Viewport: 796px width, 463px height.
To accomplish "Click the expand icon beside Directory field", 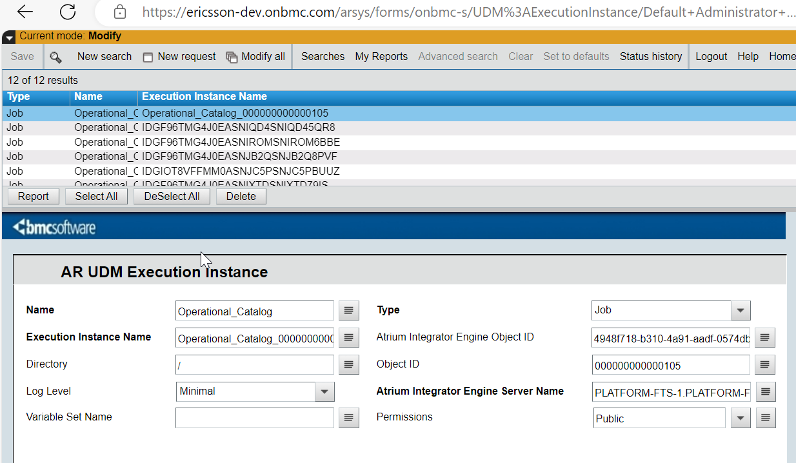I will [x=348, y=364].
